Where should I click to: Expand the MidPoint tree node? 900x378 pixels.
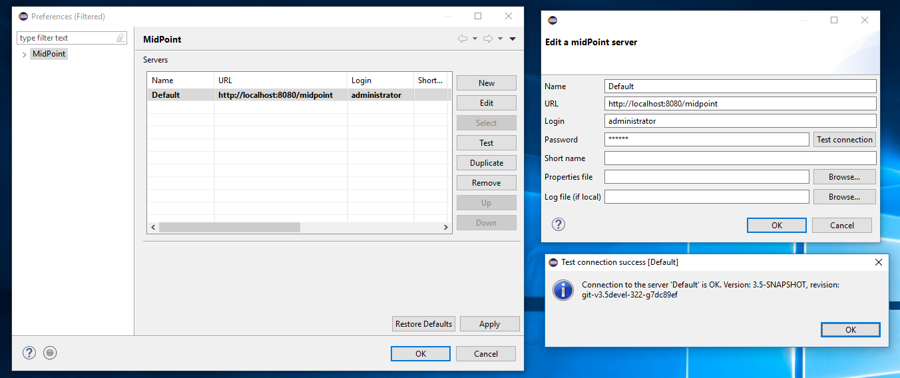[x=25, y=55]
